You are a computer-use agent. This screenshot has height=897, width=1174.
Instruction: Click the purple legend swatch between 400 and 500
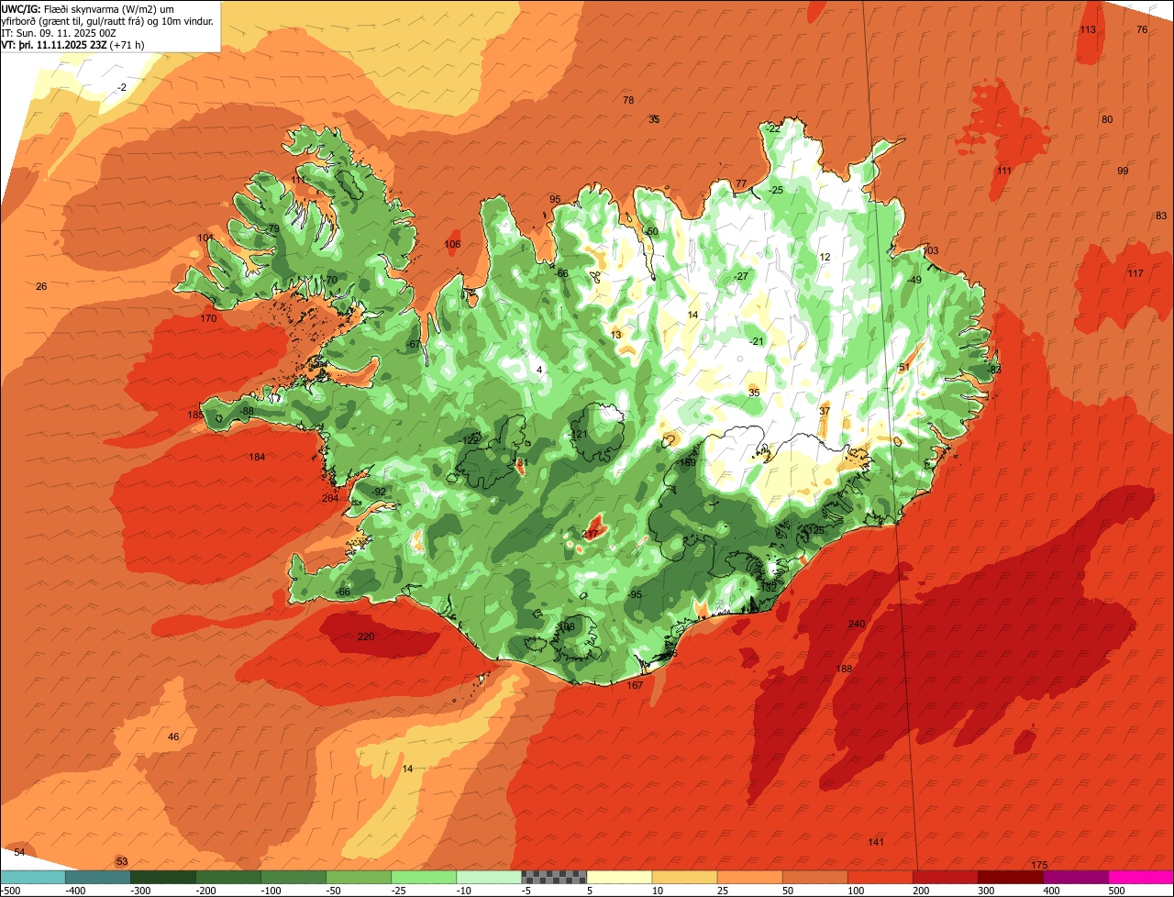pos(1075,877)
